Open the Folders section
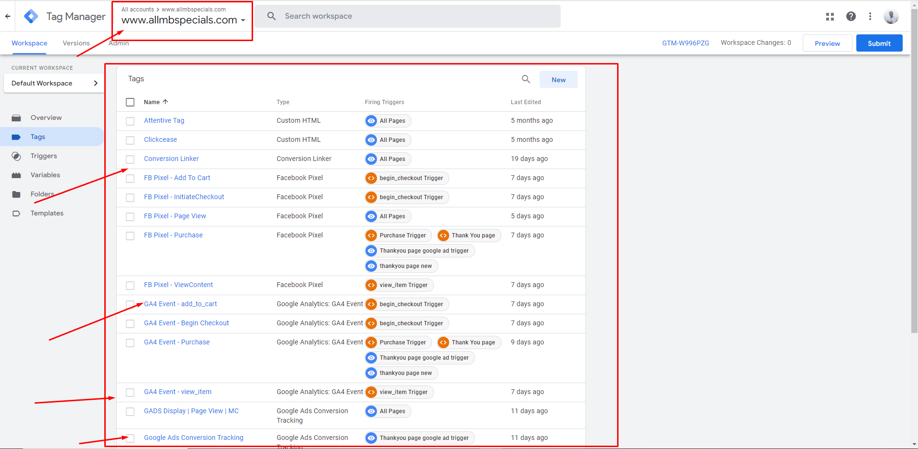The width and height of the screenshot is (918, 449). click(x=43, y=194)
